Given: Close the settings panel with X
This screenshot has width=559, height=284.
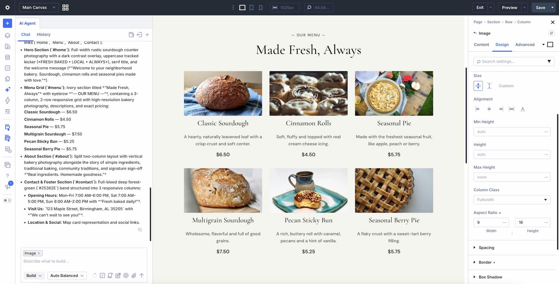Looking at the screenshot, I should coord(552,22).
